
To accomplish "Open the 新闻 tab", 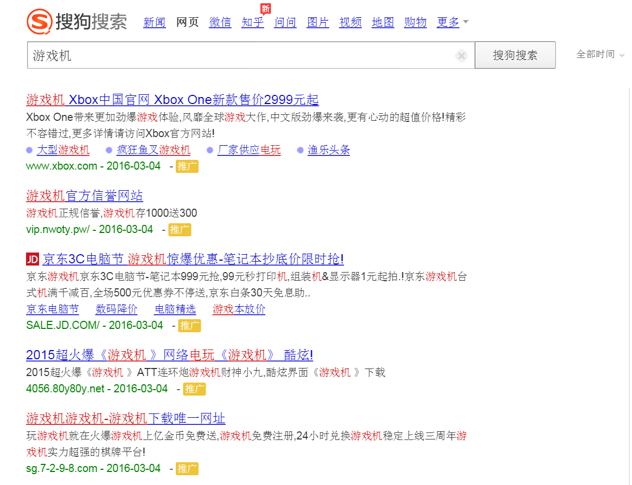I will click(155, 22).
